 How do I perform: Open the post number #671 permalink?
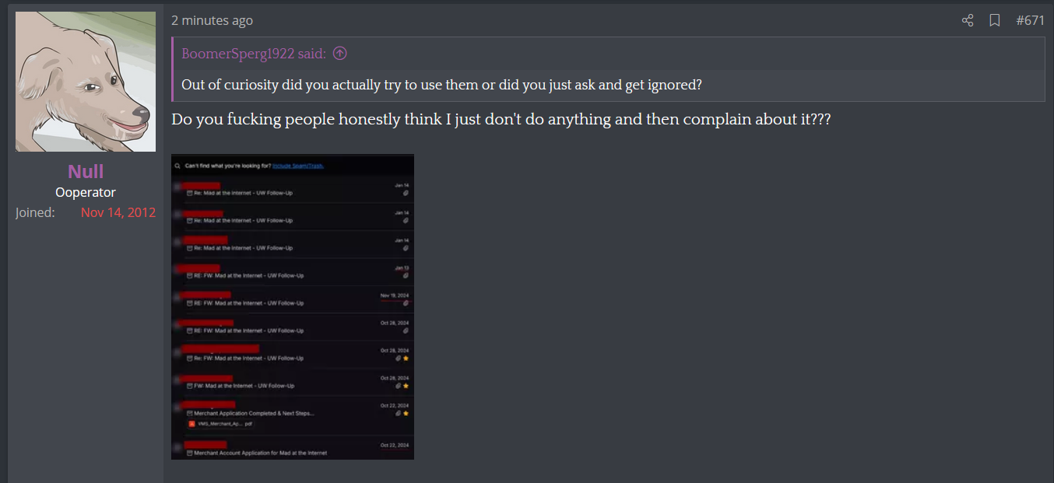1030,20
